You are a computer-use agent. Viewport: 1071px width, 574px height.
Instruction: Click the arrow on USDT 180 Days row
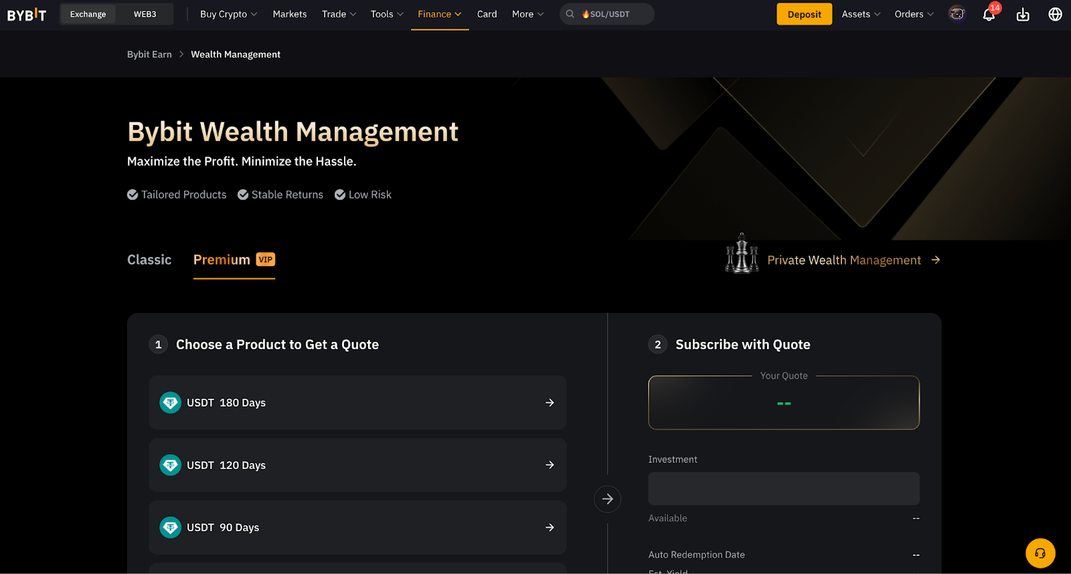click(x=550, y=403)
